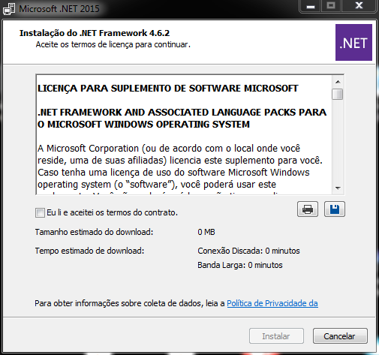Click 'Tempo estimado de download:' label
The width and height of the screenshot is (379, 355).
pos(89,251)
